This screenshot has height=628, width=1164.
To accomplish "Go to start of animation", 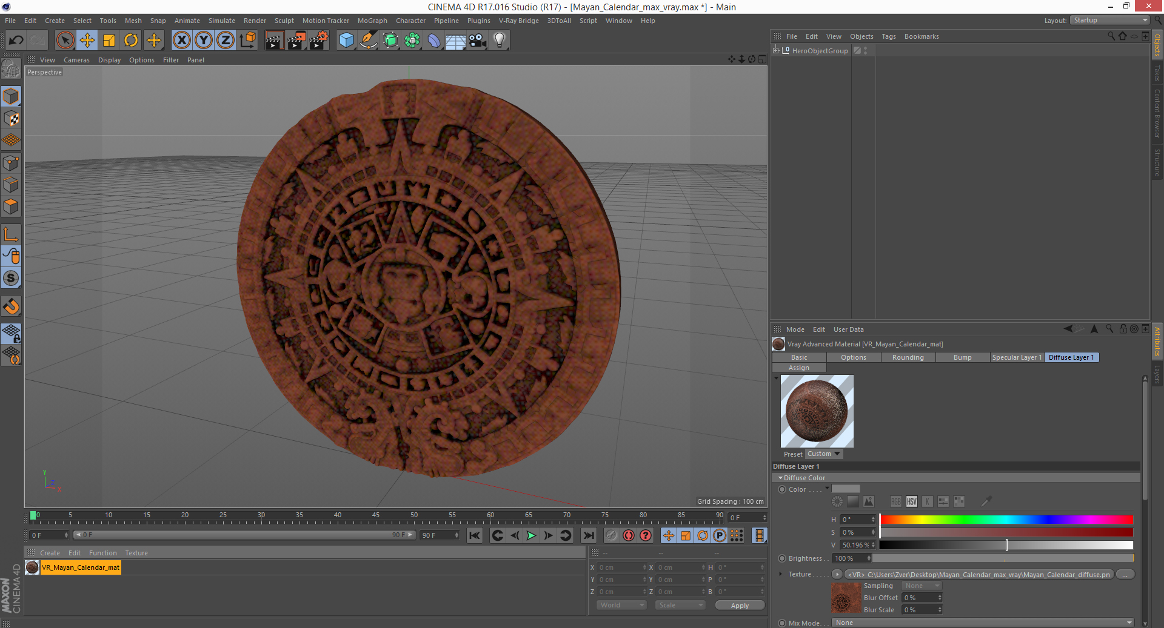I will (475, 535).
